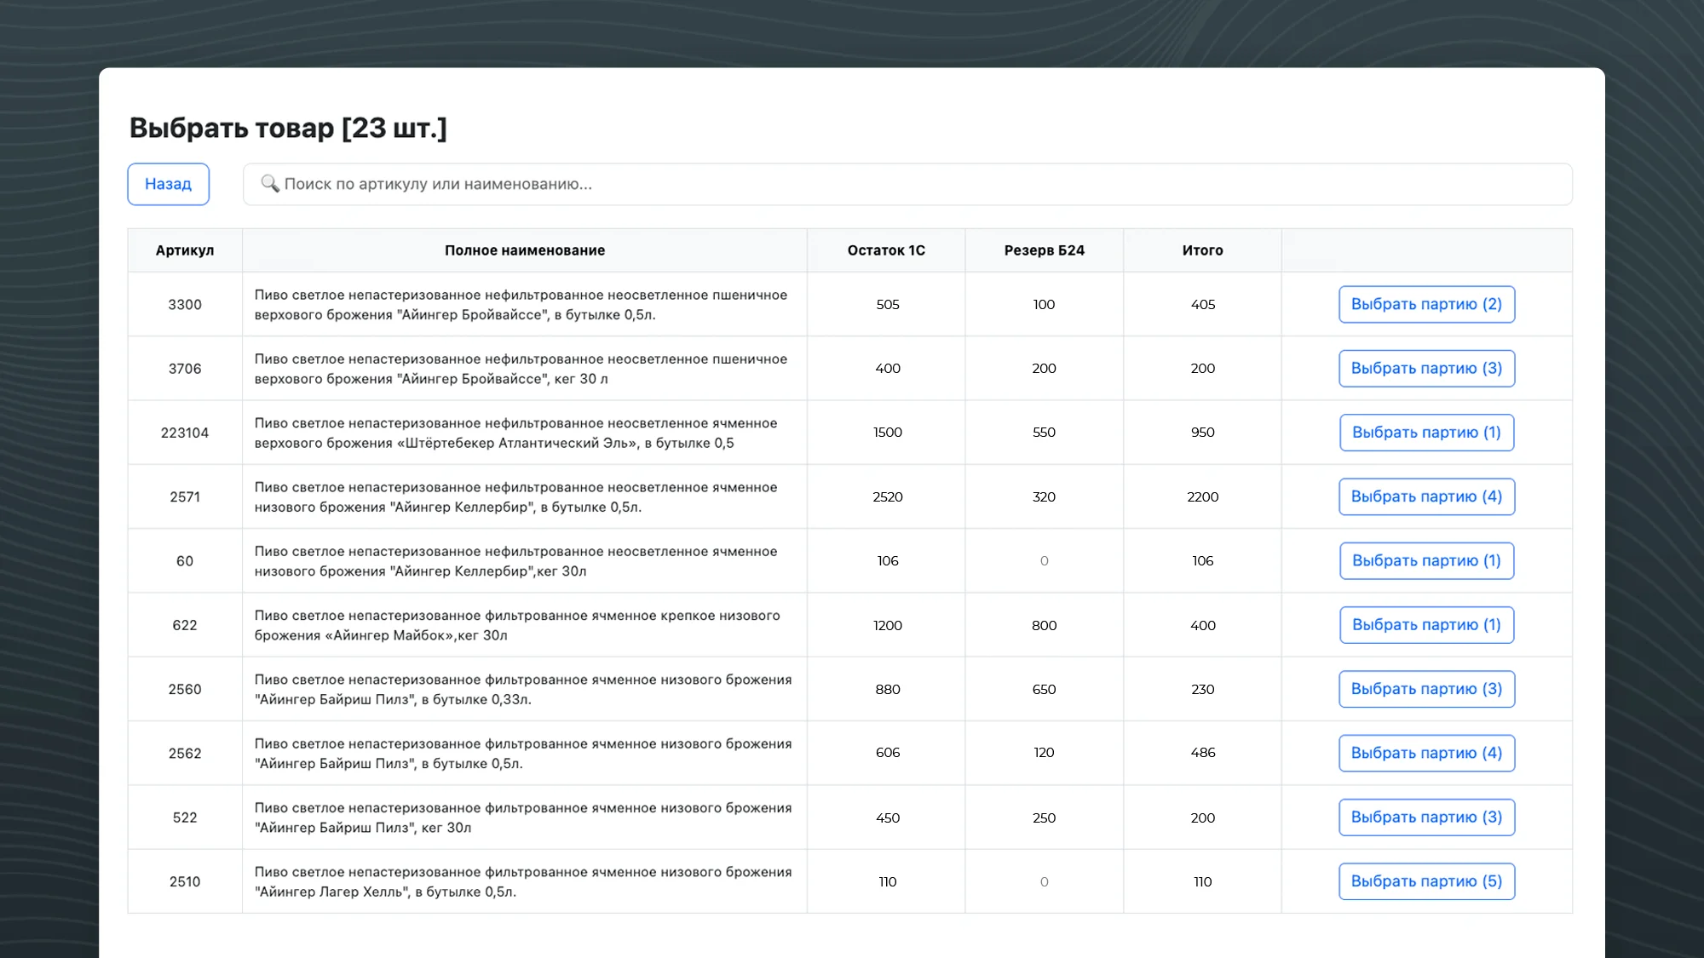The height and width of the screenshot is (958, 1704).
Task: Focus the search by article field
Action: point(907,184)
